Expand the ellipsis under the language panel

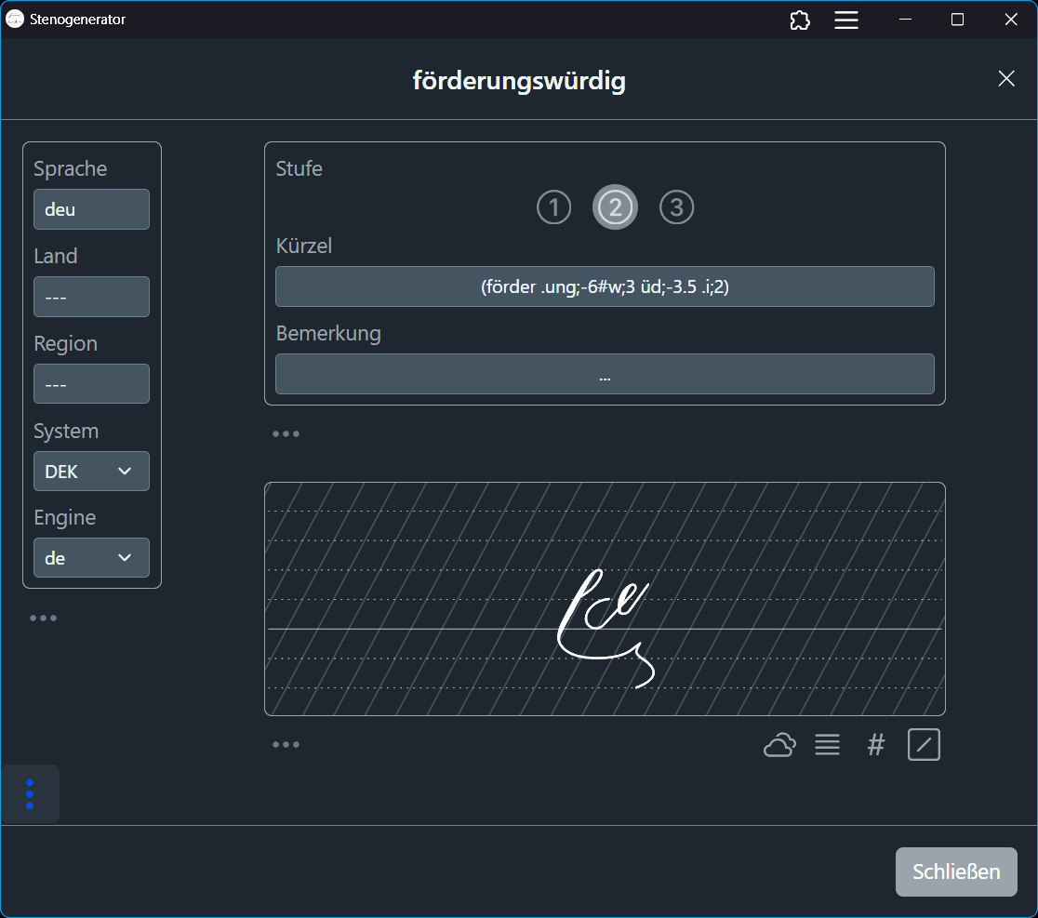click(44, 619)
